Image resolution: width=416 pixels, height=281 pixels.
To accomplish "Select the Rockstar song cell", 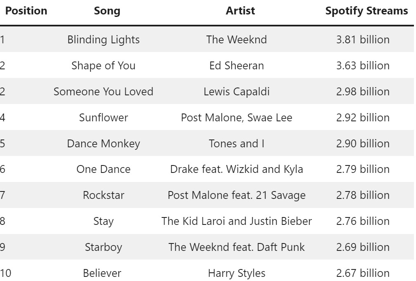I will click(104, 195).
